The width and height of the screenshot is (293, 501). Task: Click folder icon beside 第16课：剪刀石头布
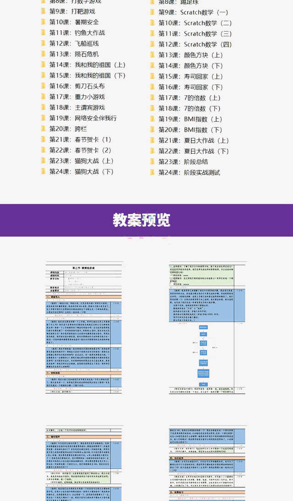(x=43, y=86)
